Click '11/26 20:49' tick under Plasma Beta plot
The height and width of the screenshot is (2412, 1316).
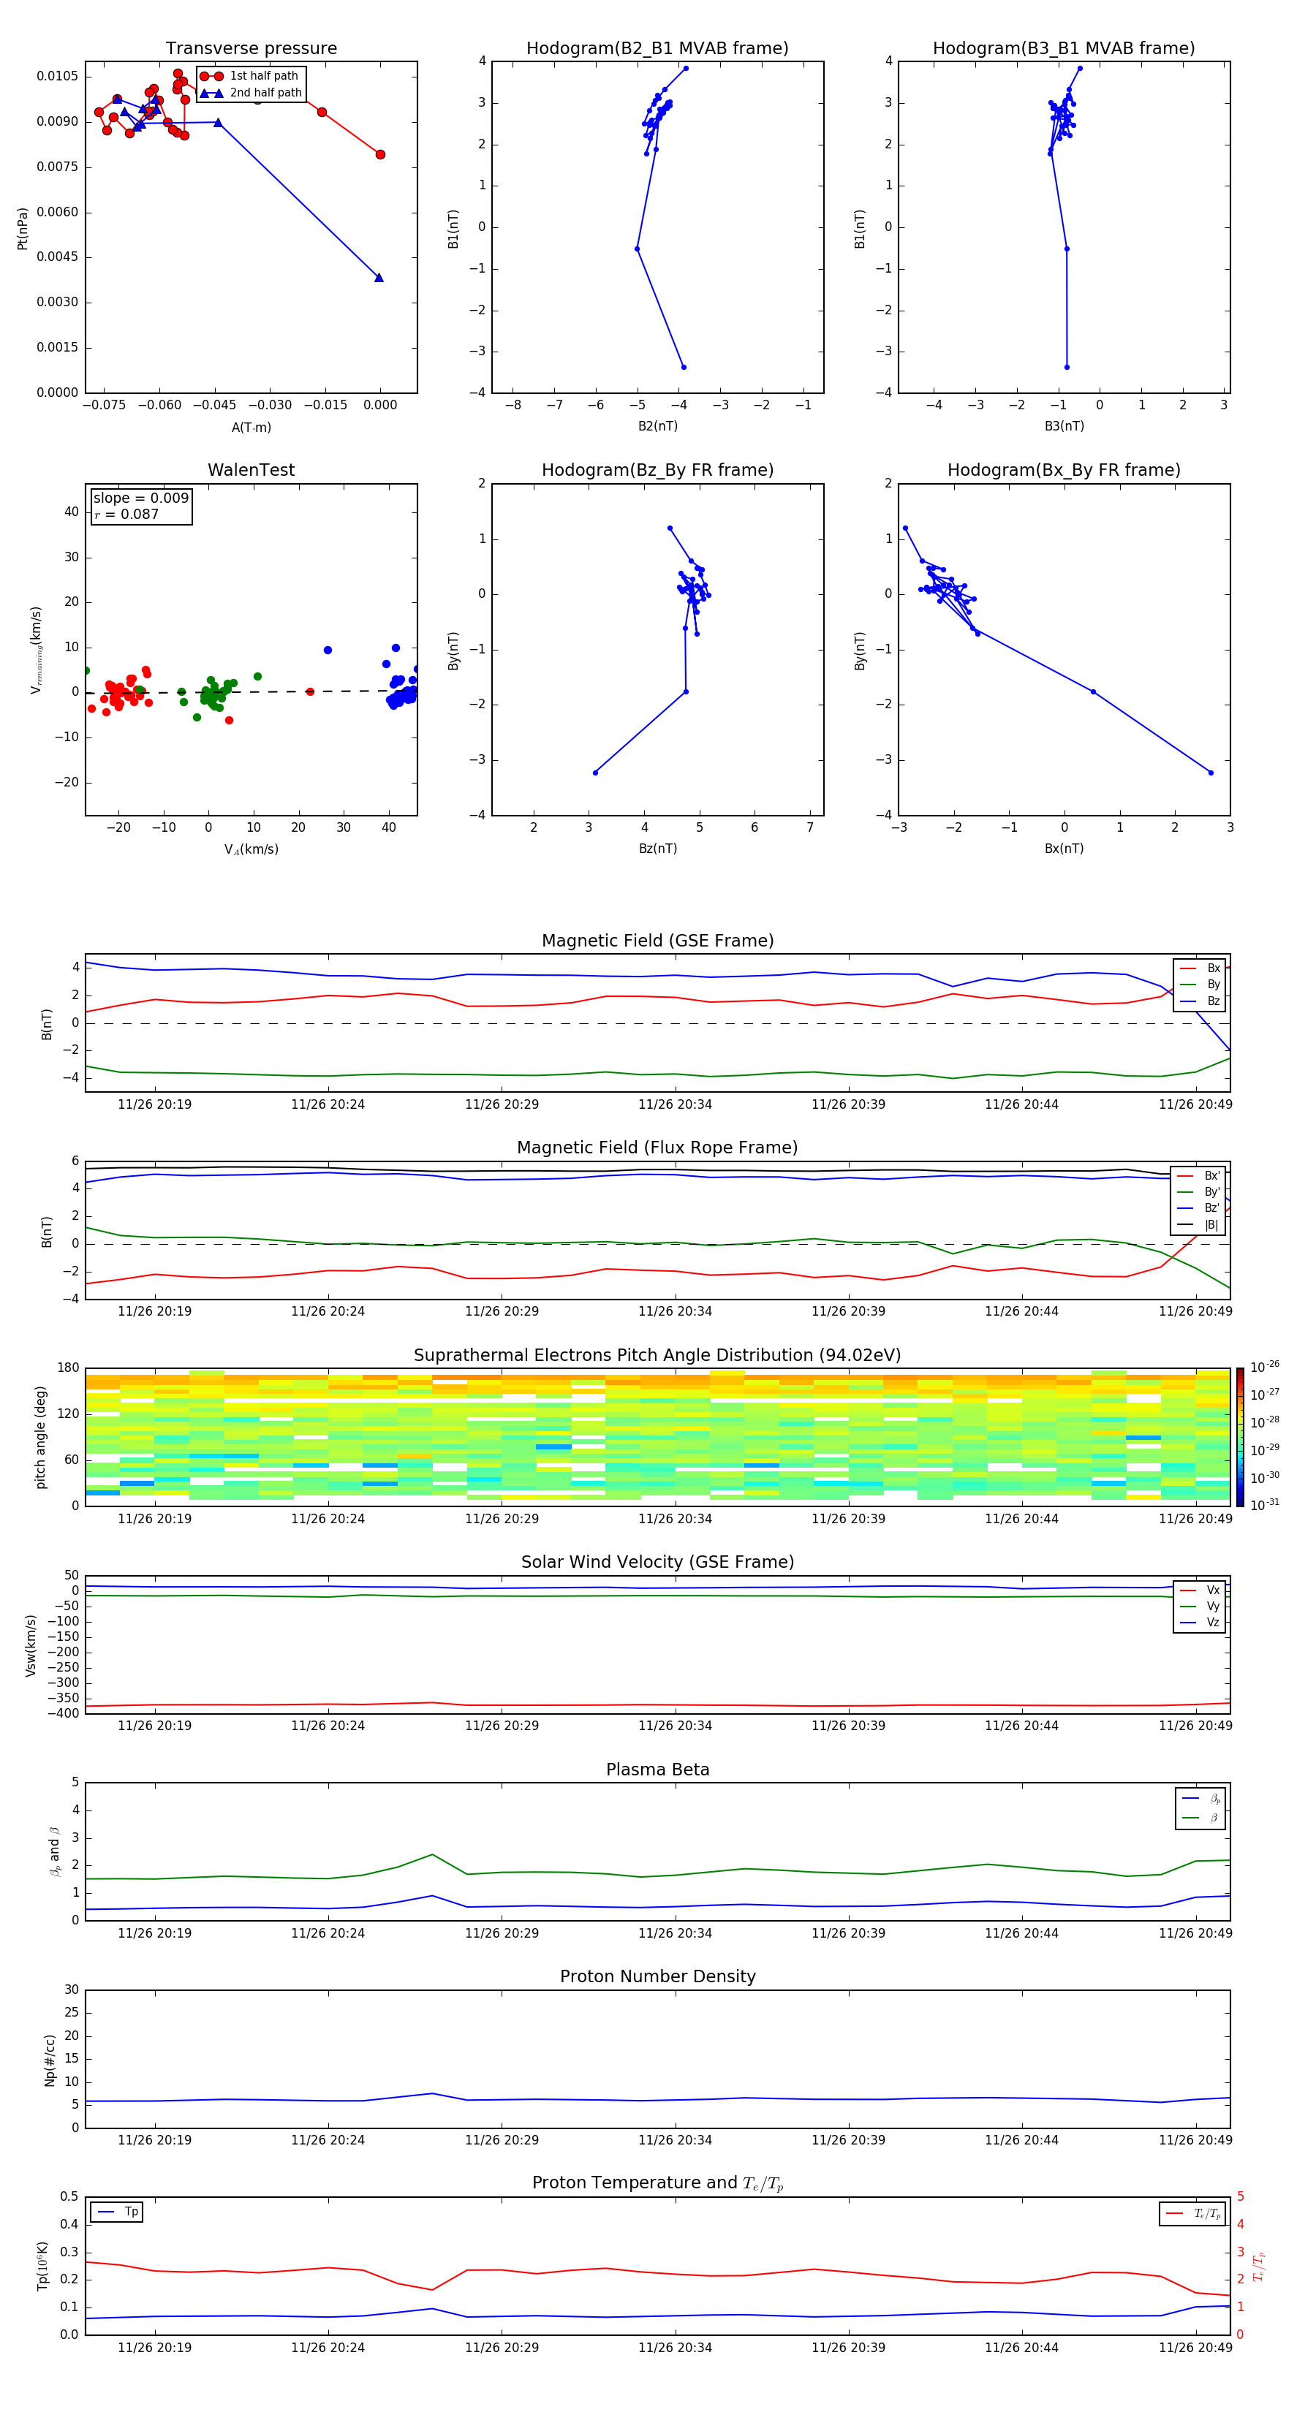coord(1195,1933)
